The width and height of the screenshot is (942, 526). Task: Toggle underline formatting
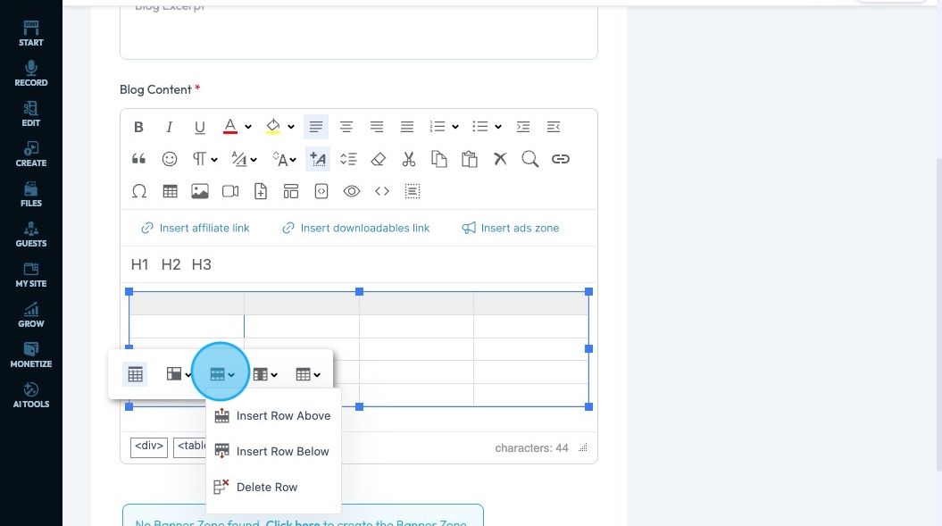(199, 127)
